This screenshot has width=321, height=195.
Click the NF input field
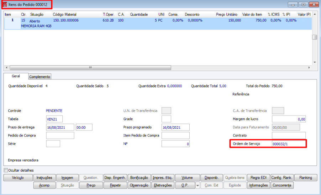175,144
